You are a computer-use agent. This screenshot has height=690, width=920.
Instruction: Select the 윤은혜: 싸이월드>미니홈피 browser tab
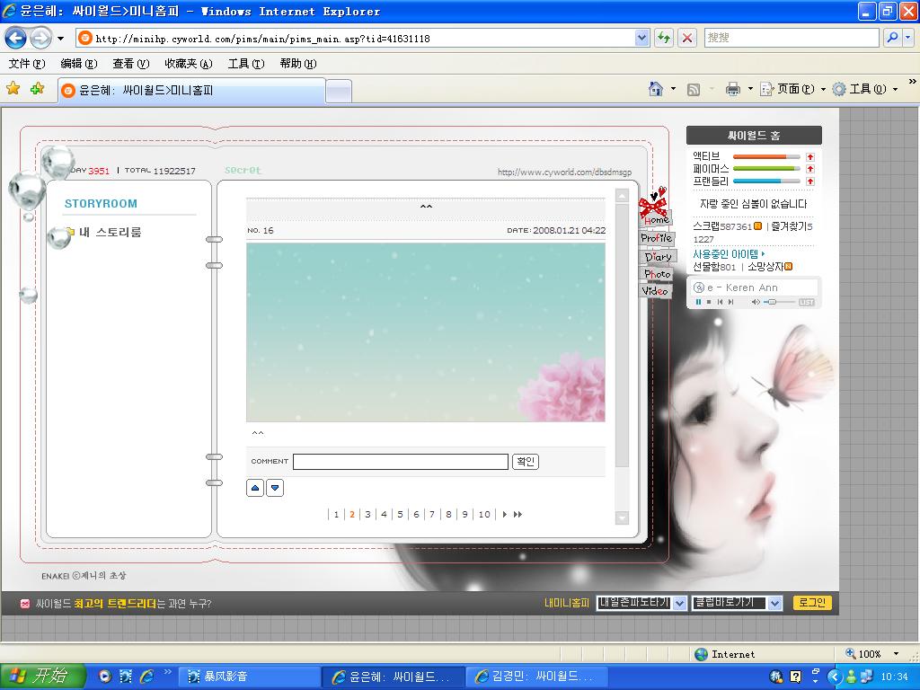(x=191, y=91)
